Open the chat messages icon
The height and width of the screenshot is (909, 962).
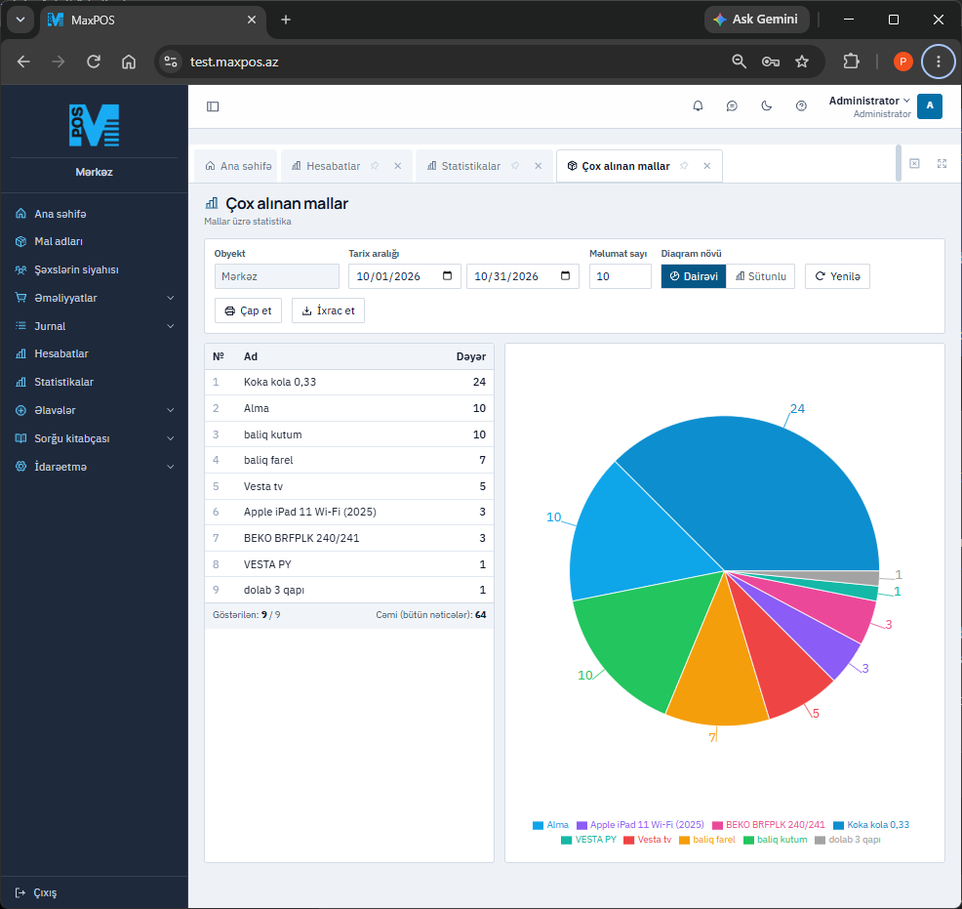click(732, 106)
